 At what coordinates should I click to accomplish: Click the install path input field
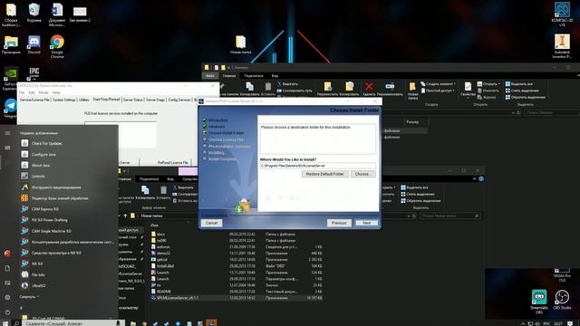[x=318, y=166]
